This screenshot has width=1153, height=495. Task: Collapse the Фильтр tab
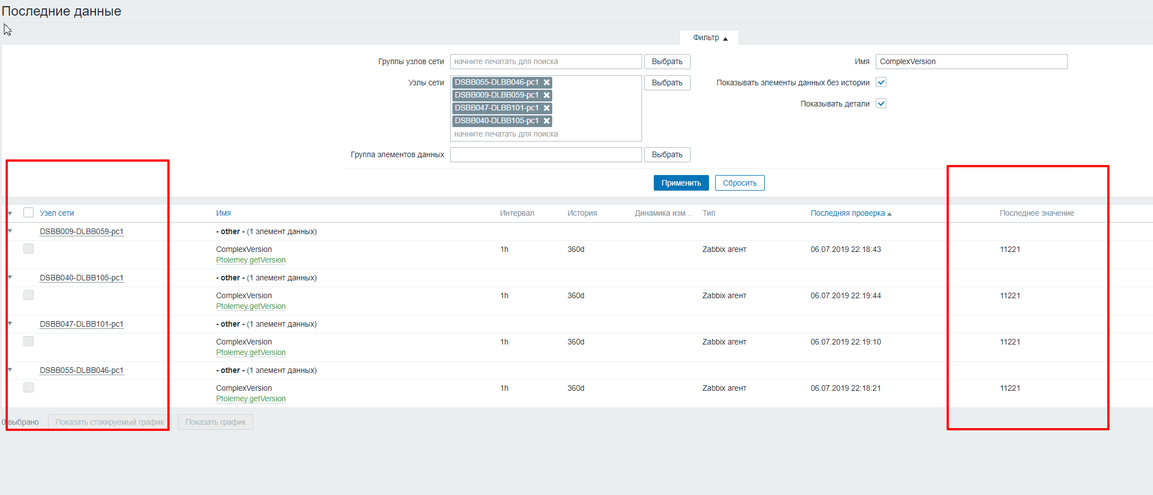[710, 38]
